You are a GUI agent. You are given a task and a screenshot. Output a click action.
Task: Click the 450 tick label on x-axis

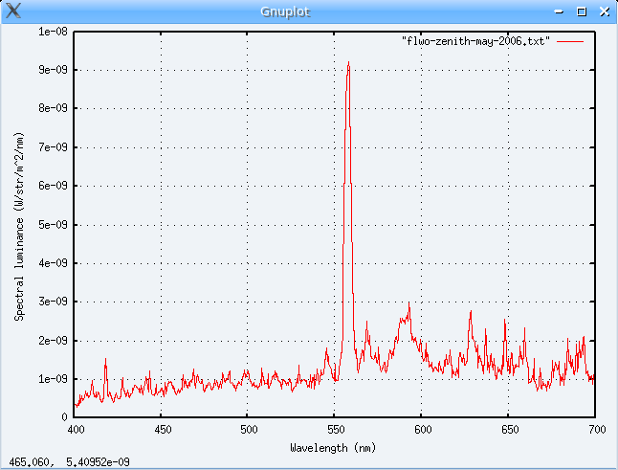tap(162, 431)
